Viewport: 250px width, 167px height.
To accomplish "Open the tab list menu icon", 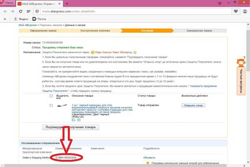I will point(220,3).
